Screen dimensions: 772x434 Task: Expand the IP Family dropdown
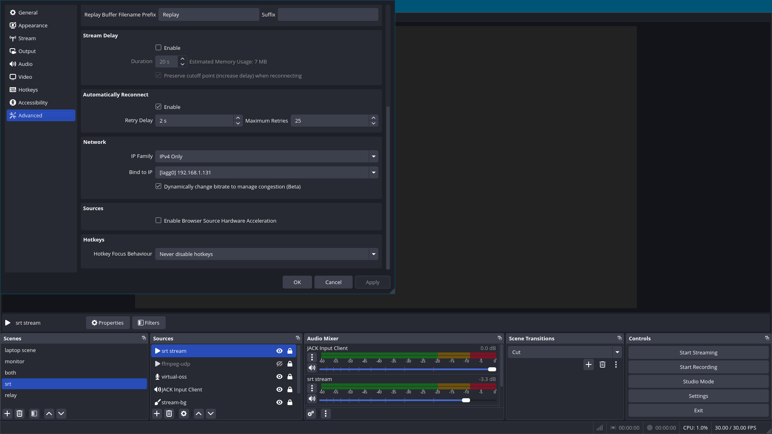(374, 156)
